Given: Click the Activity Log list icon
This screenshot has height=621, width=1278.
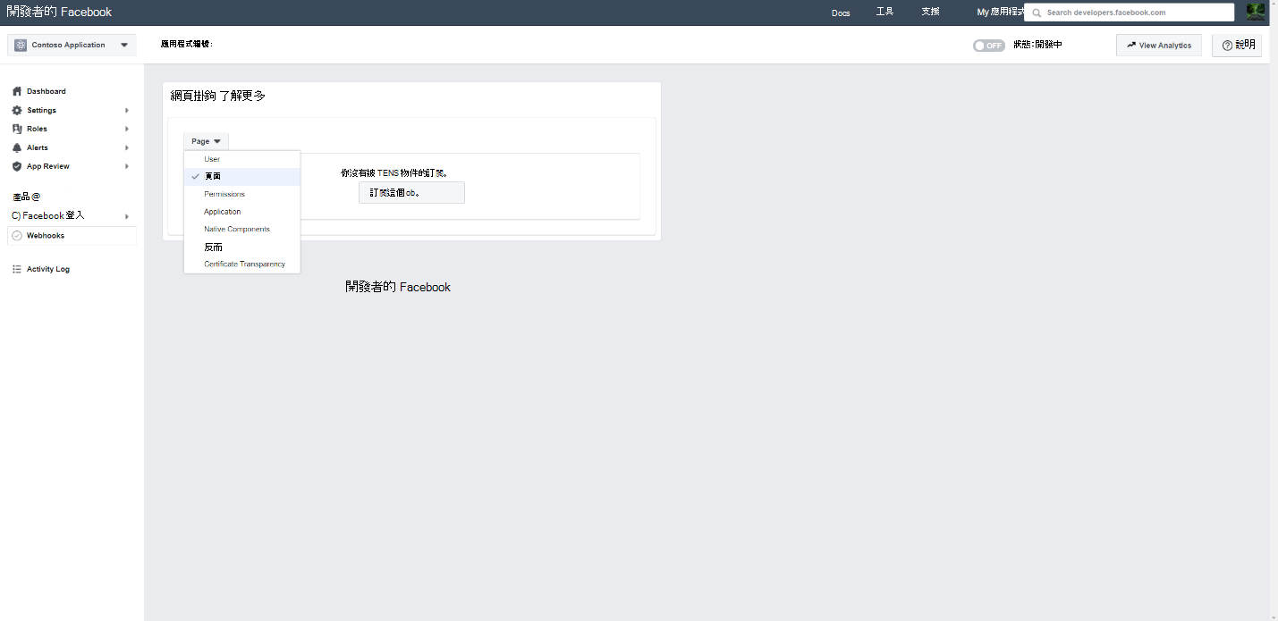Looking at the screenshot, I should (17, 269).
